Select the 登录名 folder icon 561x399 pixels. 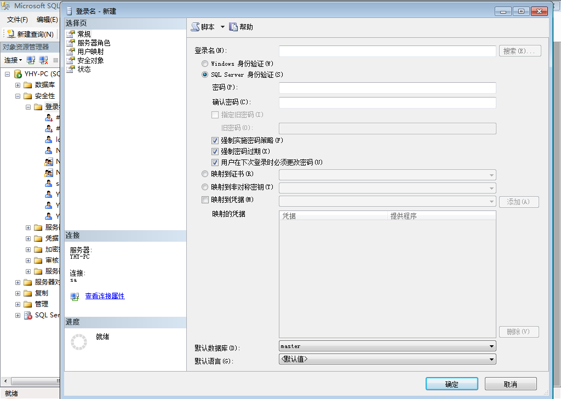point(38,107)
